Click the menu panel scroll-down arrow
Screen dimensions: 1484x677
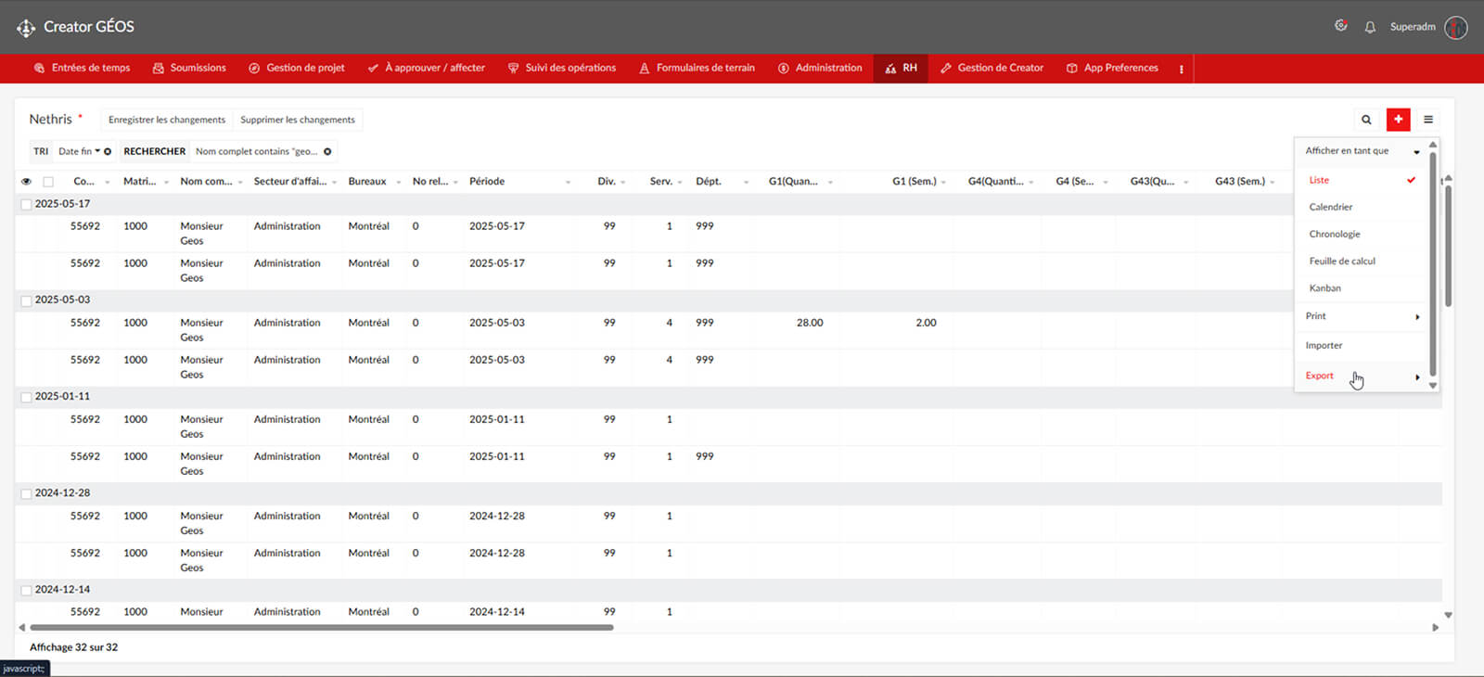pyautogui.click(x=1433, y=385)
